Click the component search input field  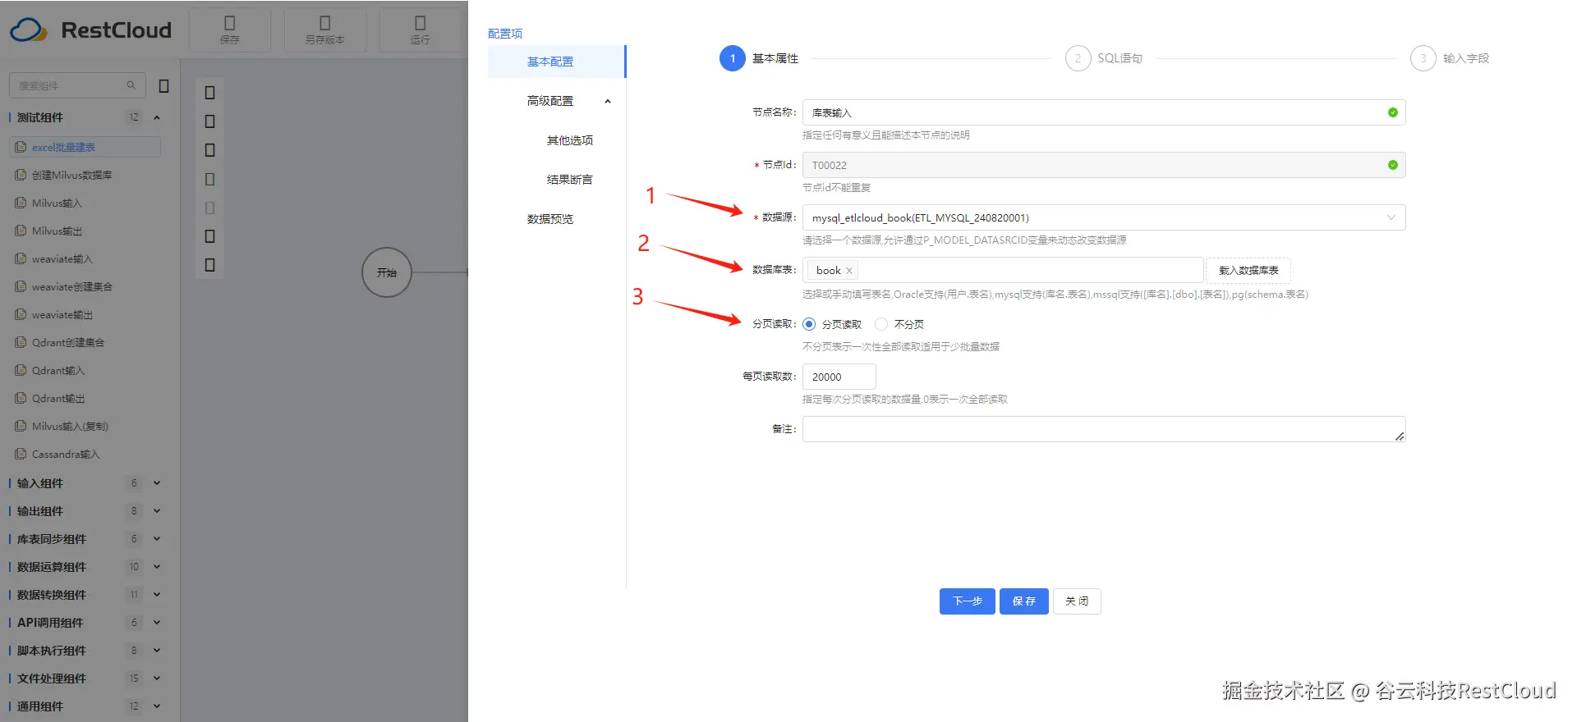point(77,85)
